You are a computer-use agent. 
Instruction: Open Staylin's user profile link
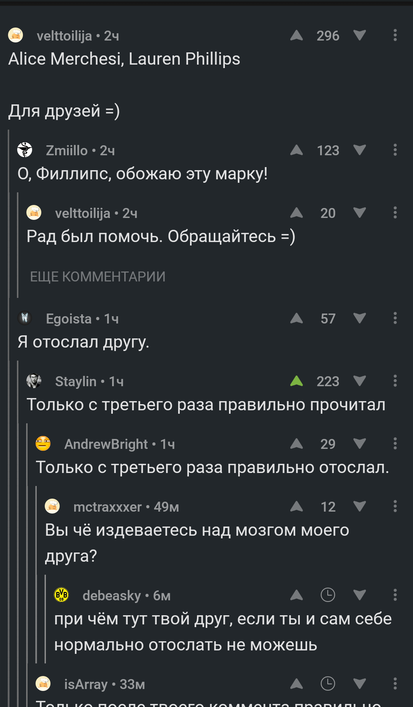(x=76, y=381)
